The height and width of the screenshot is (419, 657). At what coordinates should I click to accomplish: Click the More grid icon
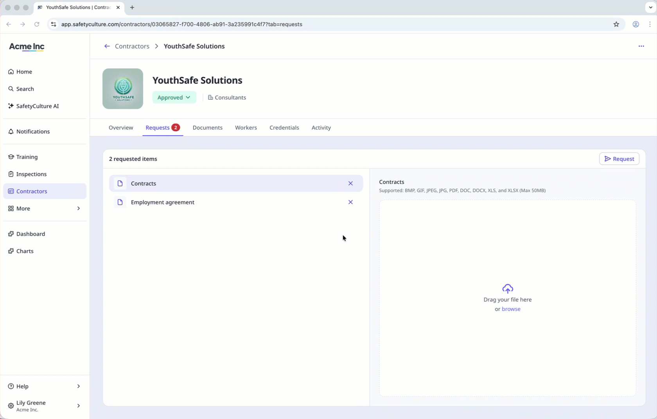[11, 209]
